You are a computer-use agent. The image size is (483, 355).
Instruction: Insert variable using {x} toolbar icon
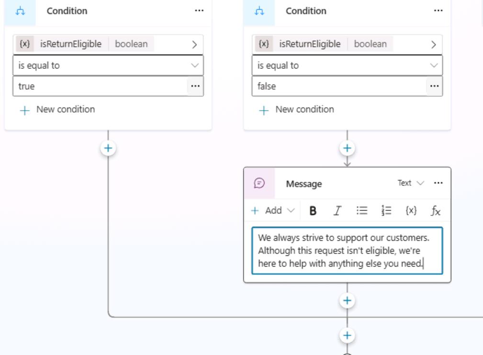[411, 211]
